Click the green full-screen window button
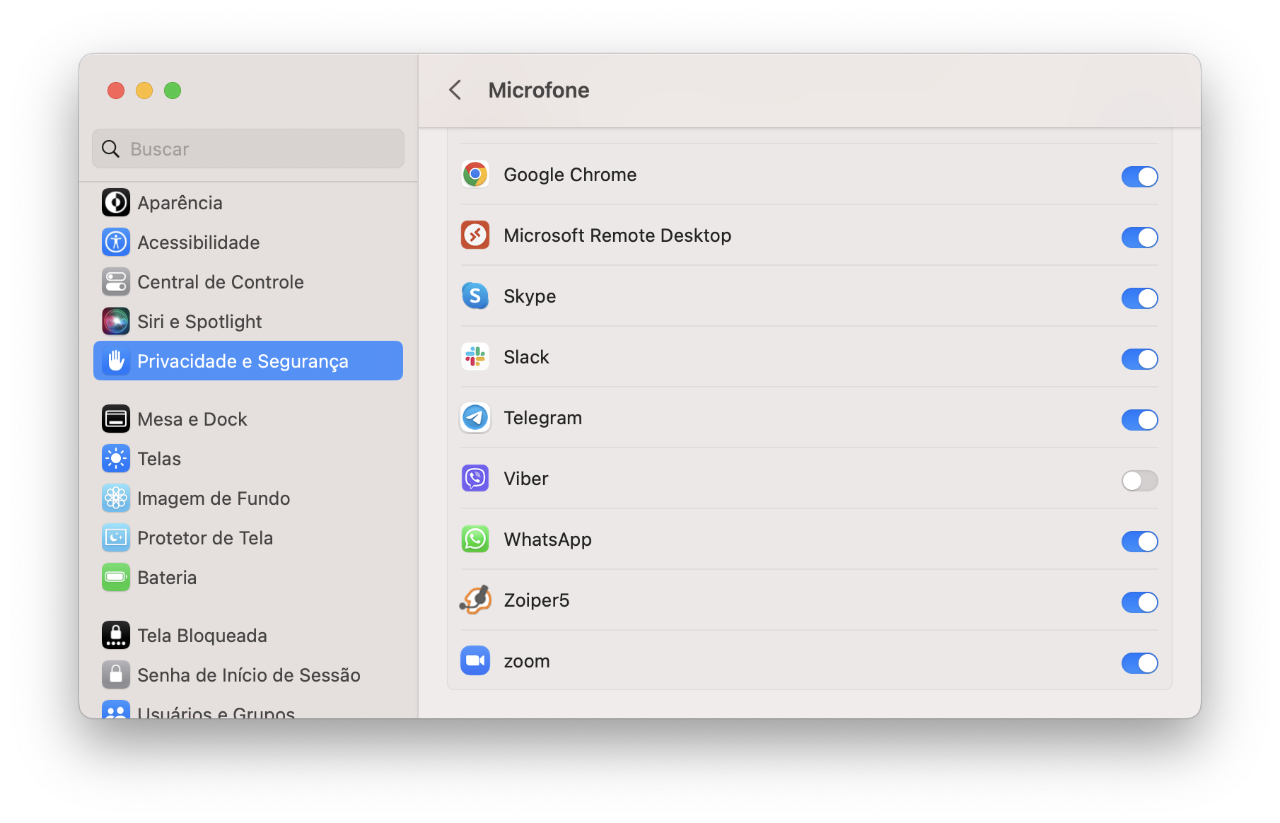 [x=173, y=91]
